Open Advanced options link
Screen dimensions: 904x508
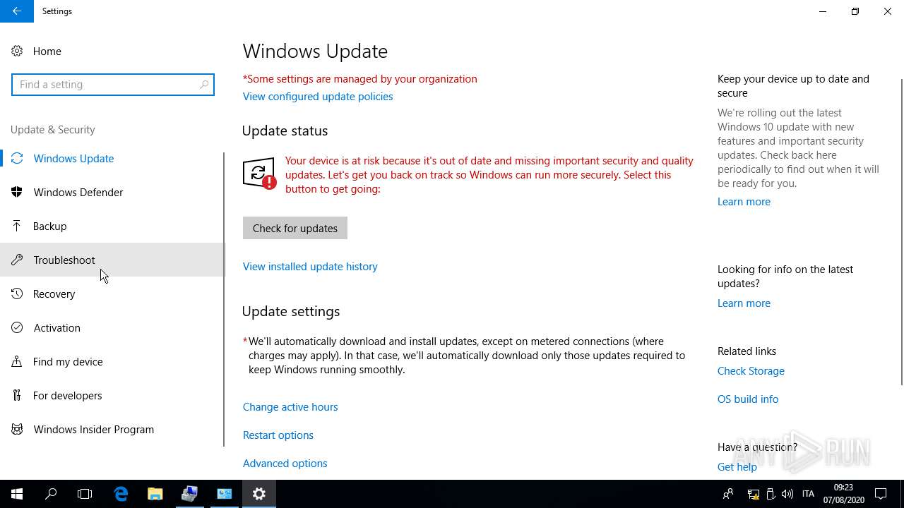tap(285, 464)
